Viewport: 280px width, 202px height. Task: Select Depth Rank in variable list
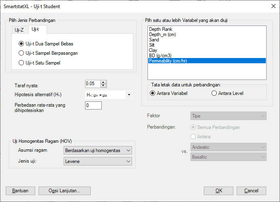(x=160, y=30)
